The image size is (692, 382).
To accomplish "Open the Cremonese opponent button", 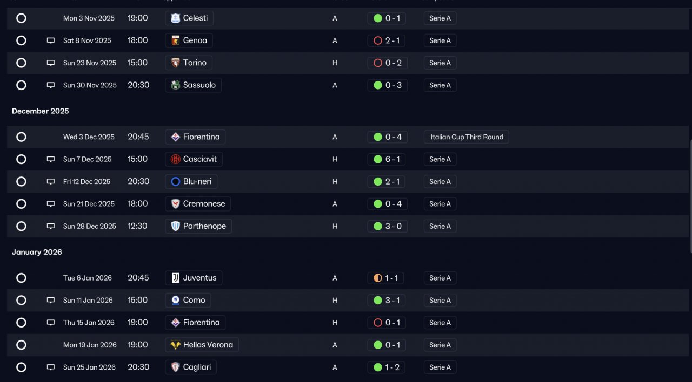I will [198, 204].
